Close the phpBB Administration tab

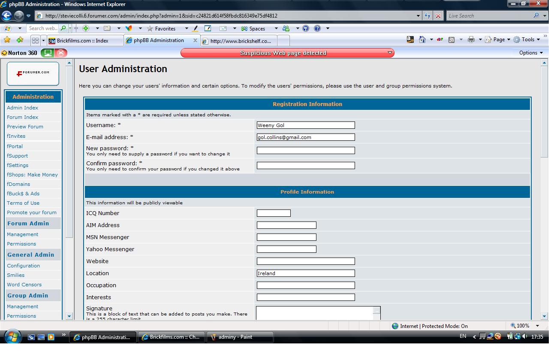(x=196, y=40)
